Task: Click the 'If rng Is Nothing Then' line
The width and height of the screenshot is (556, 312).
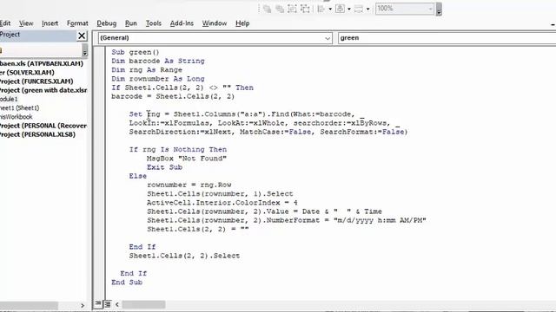Action: pyautogui.click(x=177, y=150)
